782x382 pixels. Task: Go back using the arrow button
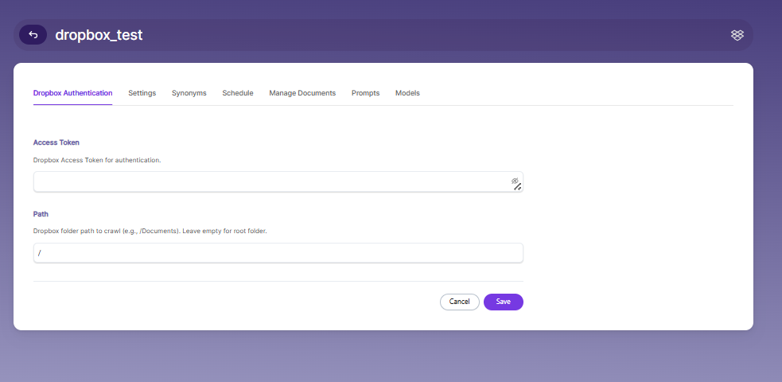[x=33, y=35]
